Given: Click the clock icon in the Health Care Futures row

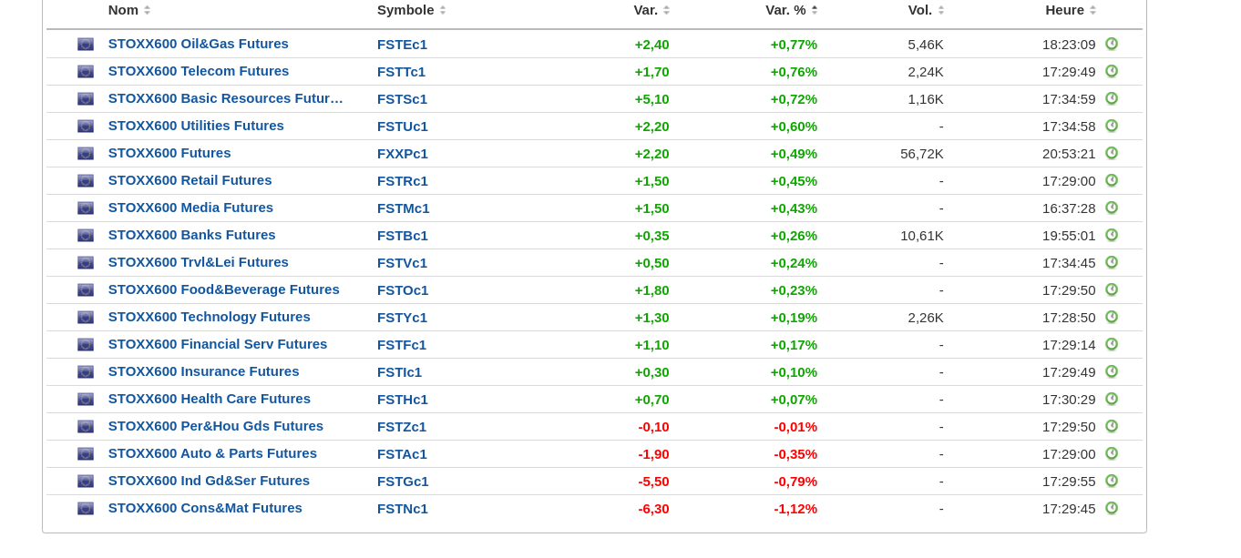Looking at the screenshot, I should (x=1112, y=399).
